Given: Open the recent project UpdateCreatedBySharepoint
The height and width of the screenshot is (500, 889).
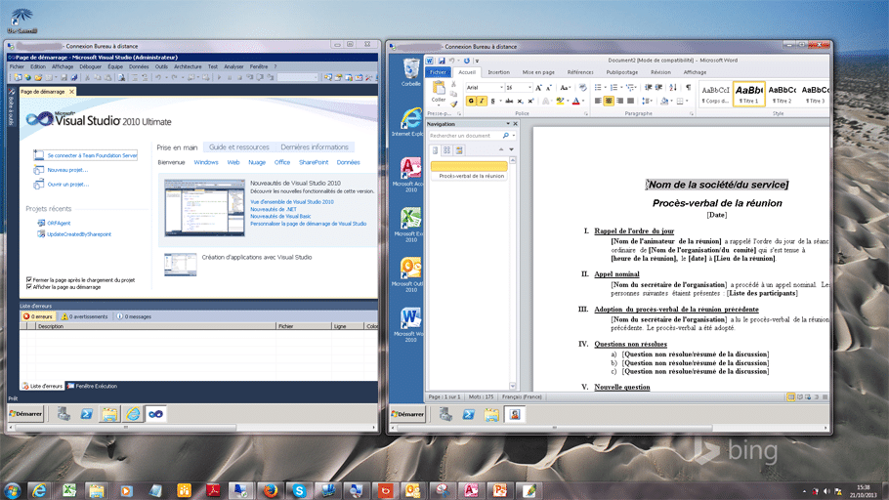Looking at the screenshot, I should pos(79,234).
